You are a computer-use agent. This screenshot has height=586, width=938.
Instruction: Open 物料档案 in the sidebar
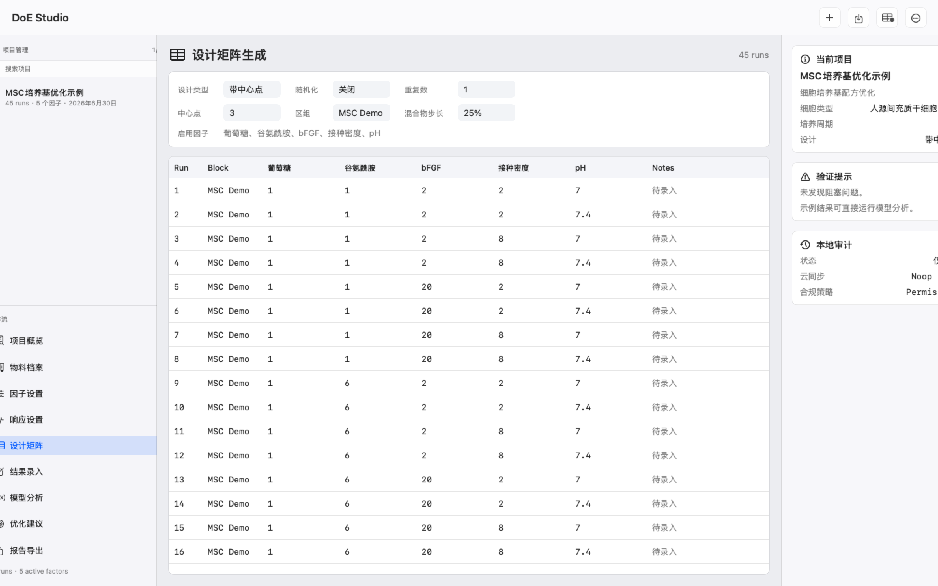pos(78,367)
